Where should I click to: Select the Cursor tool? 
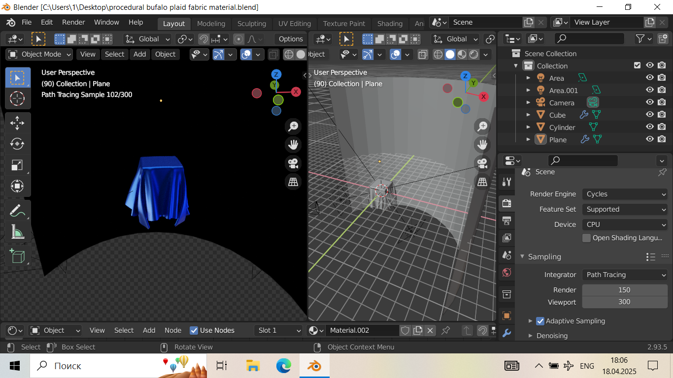pos(17,98)
